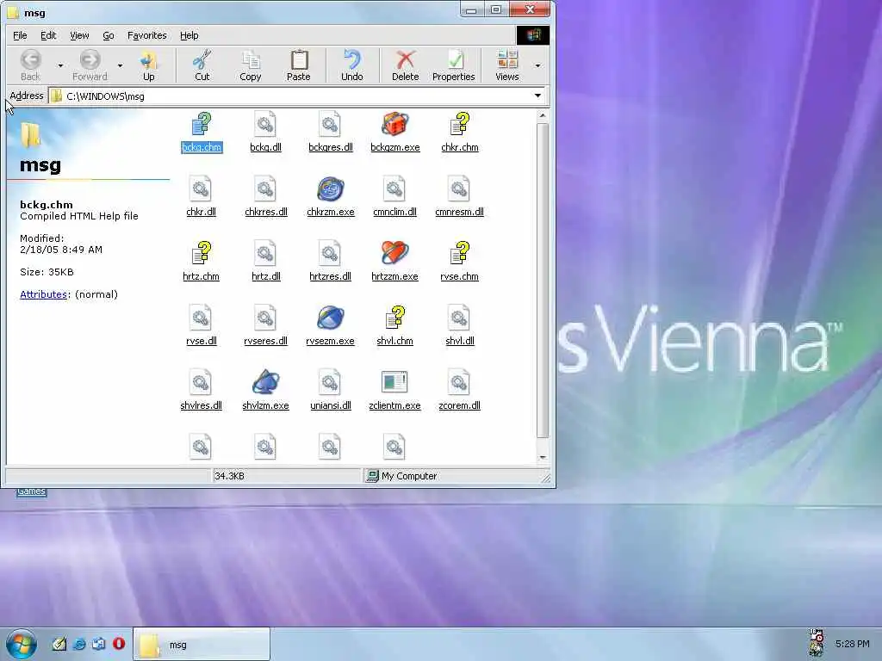Open the Go menu
Viewport: 882px width, 661px height.
pyautogui.click(x=109, y=35)
